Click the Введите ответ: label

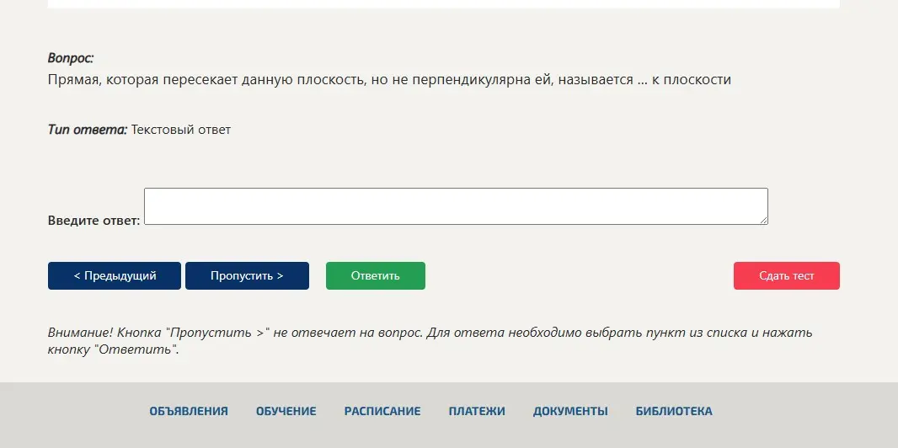click(94, 221)
